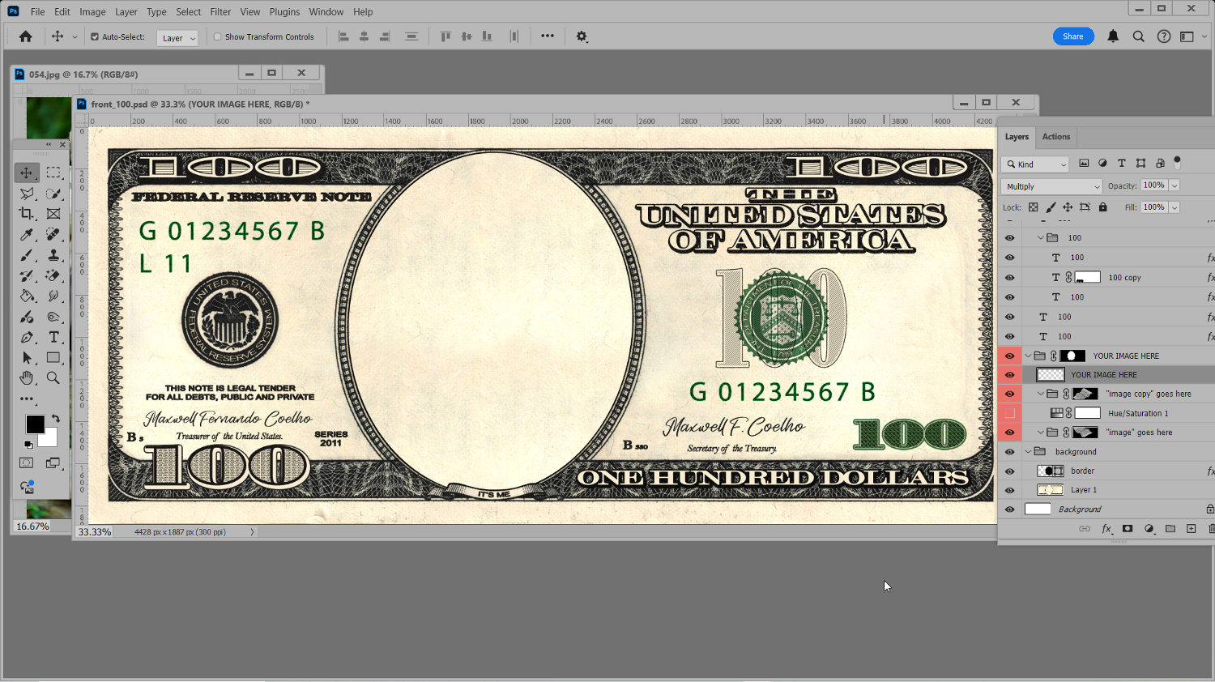Switch to the Actions tab
Image resolution: width=1215 pixels, height=682 pixels.
point(1055,137)
